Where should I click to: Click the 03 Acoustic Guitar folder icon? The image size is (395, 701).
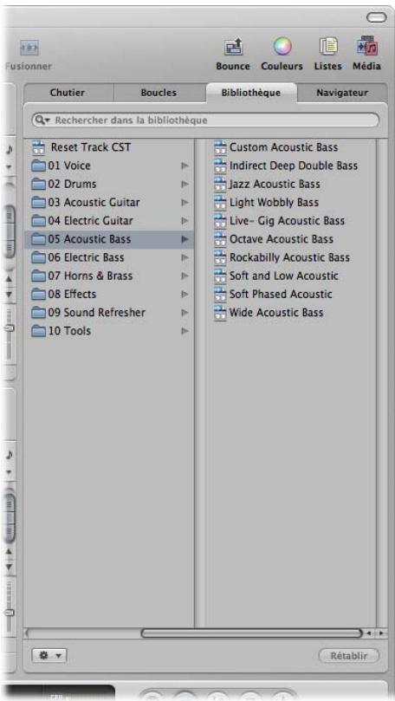pos(39,203)
